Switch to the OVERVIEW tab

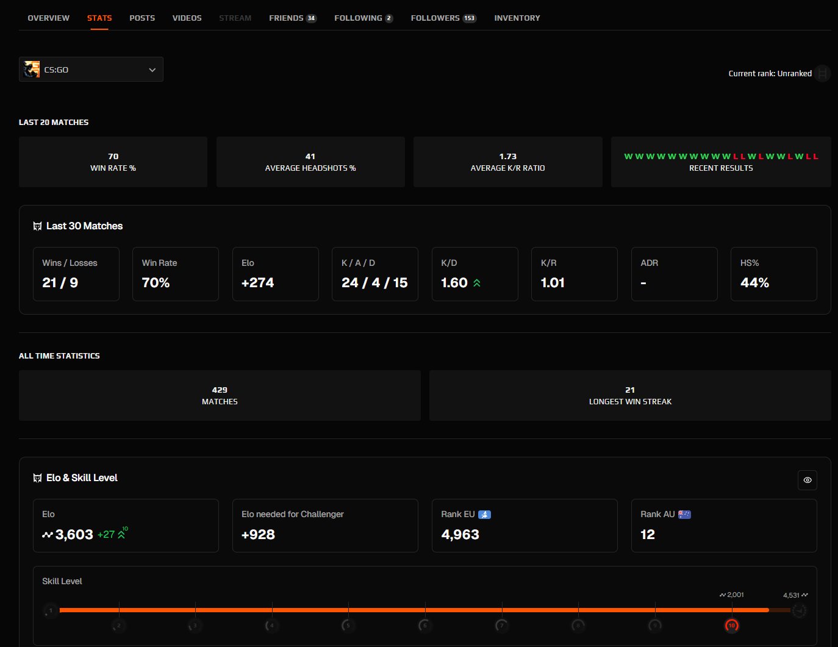[48, 18]
